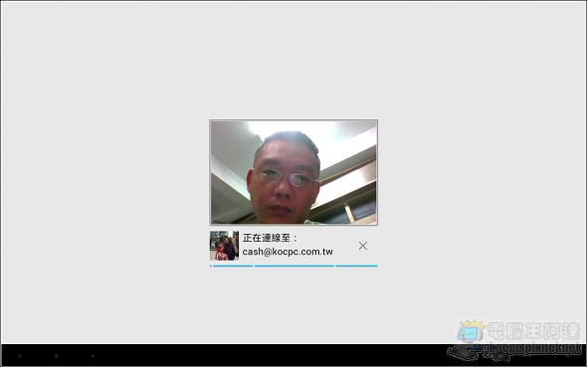Click the right segment of blue progress bar
The image size is (587, 367).
tap(357, 266)
